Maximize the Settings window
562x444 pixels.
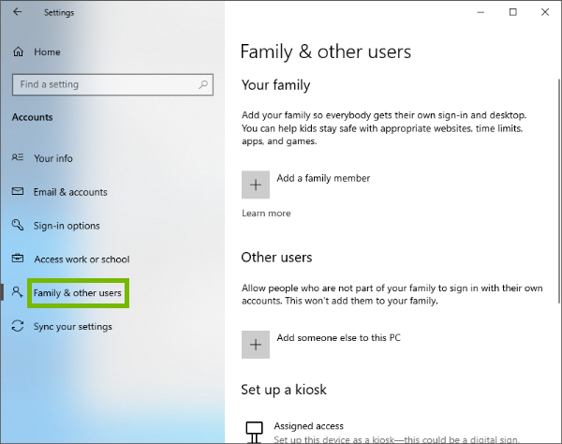513,12
